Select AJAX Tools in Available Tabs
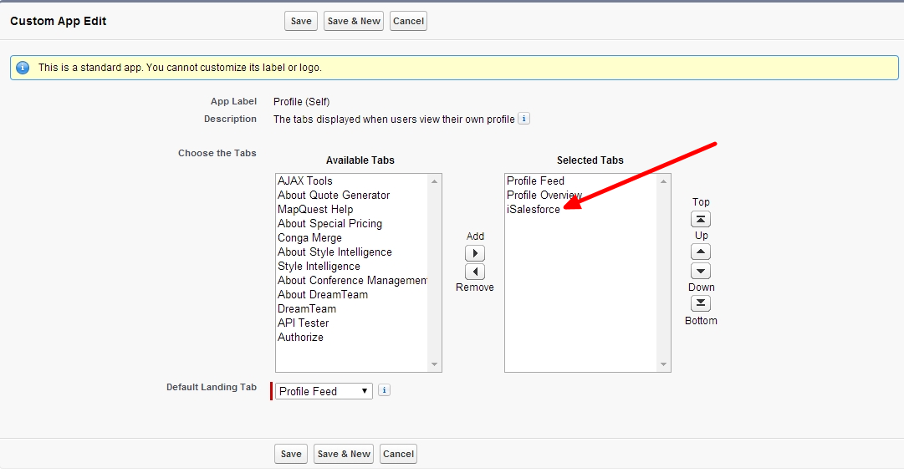This screenshot has width=904, height=473. pyautogui.click(x=352, y=181)
